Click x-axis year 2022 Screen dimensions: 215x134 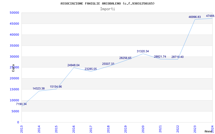(178, 129)
